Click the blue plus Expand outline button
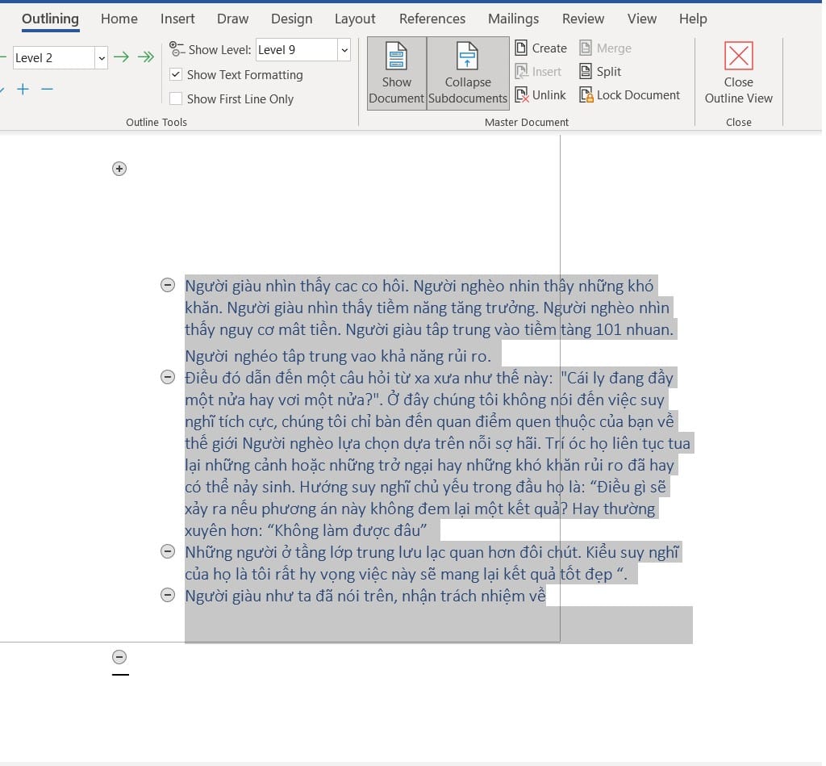The height and width of the screenshot is (766, 826). (23, 89)
